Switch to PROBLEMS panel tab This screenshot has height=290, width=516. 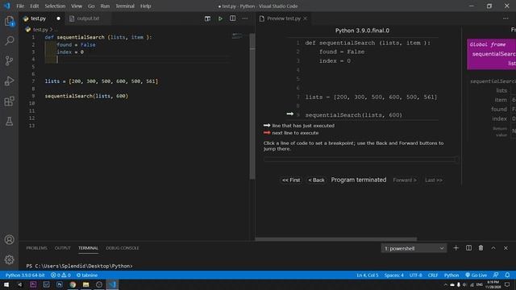click(37, 248)
